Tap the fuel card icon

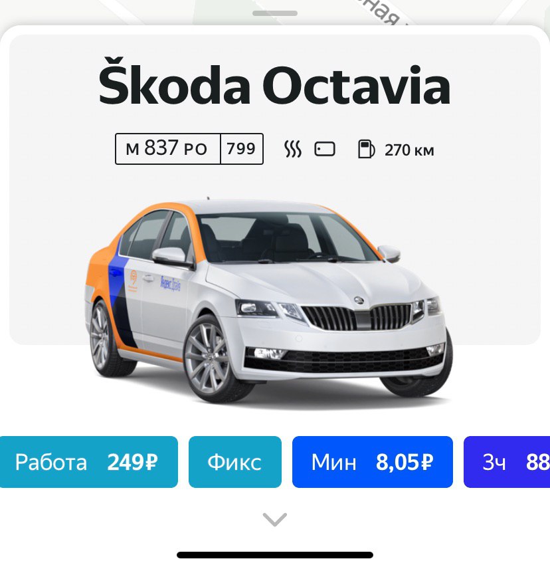(325, 149)
